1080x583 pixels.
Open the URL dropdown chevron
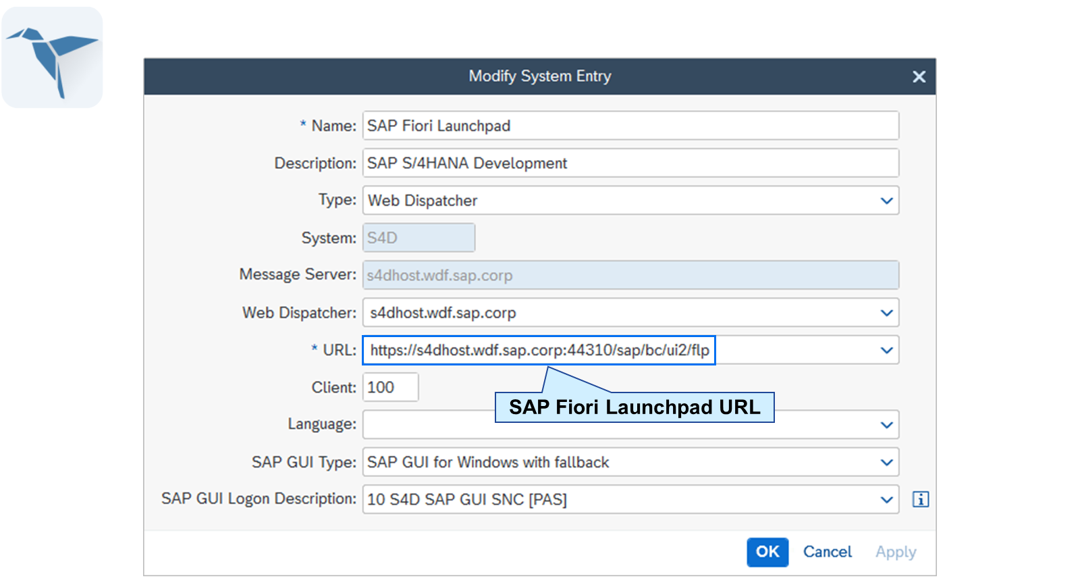pyautogui.click(x=886, y=350)
